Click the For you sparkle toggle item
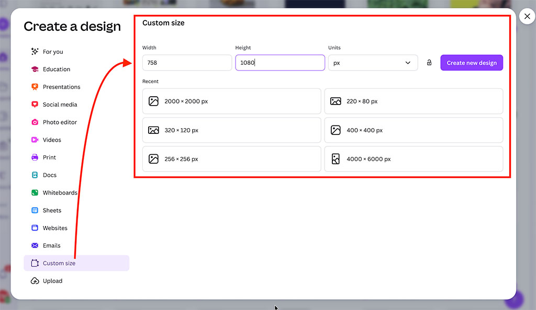The image size is (536, 310). point(34,51)
